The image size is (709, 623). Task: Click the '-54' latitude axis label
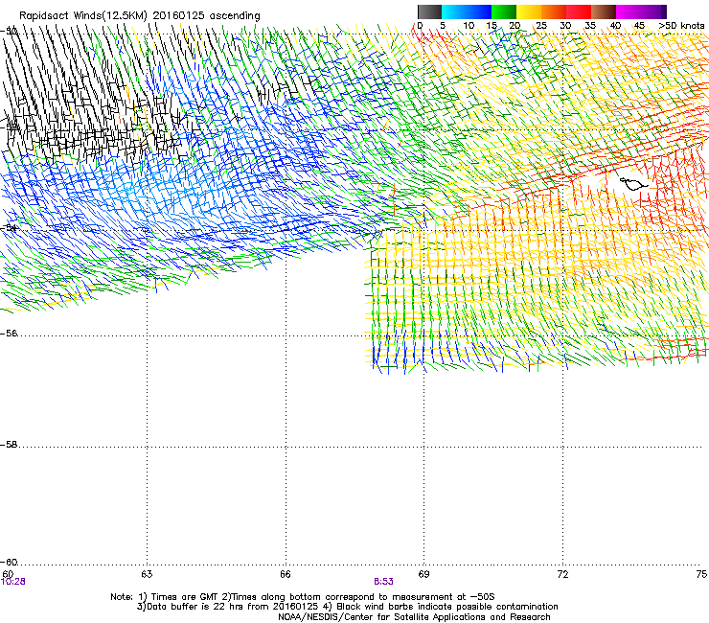(x=9, y=227)
